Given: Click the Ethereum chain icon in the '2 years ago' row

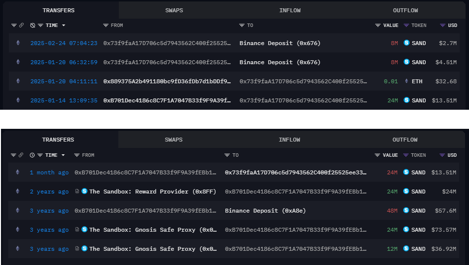Looking at the screenshot, I should 19,192.
